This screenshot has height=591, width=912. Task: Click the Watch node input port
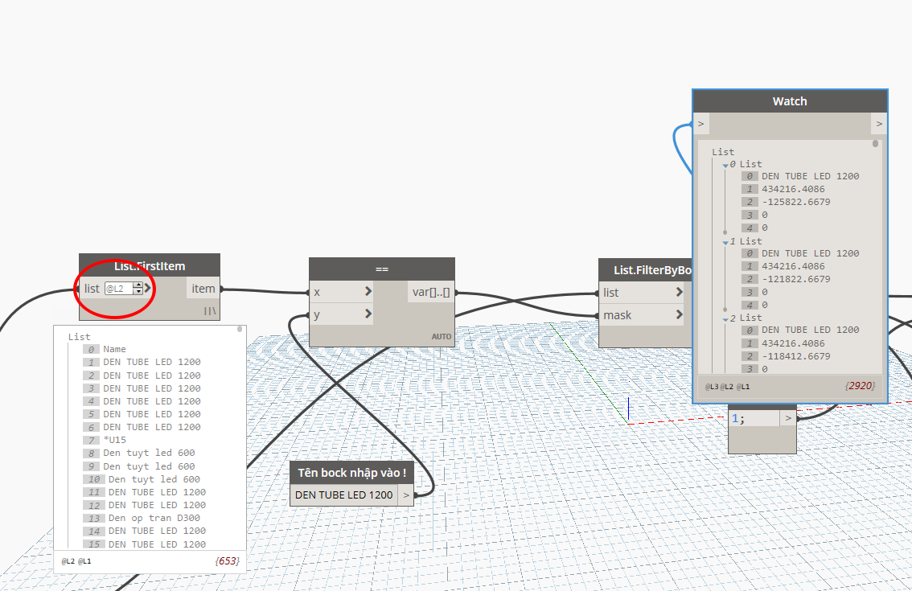point(700,124)
